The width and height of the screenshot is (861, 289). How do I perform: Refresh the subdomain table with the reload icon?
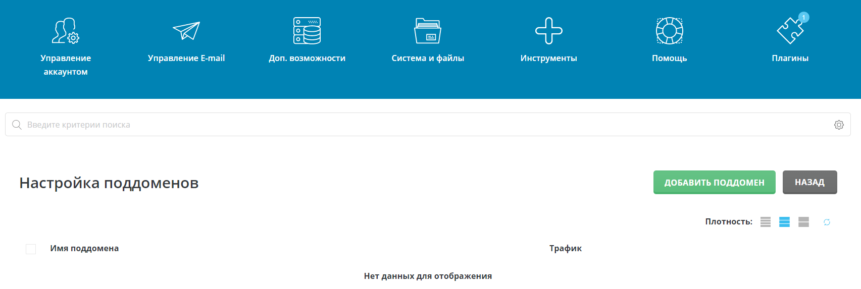pyautogui.click(x=827, y=222)
